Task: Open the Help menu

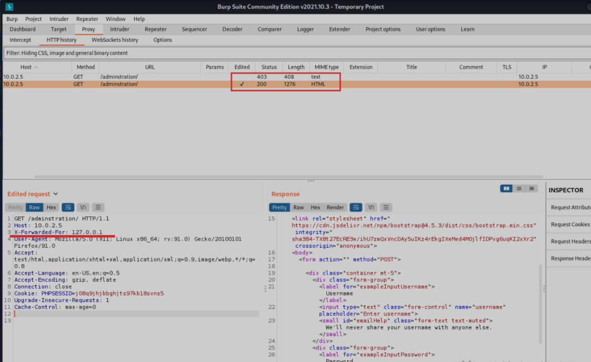Action: (139, 19)
